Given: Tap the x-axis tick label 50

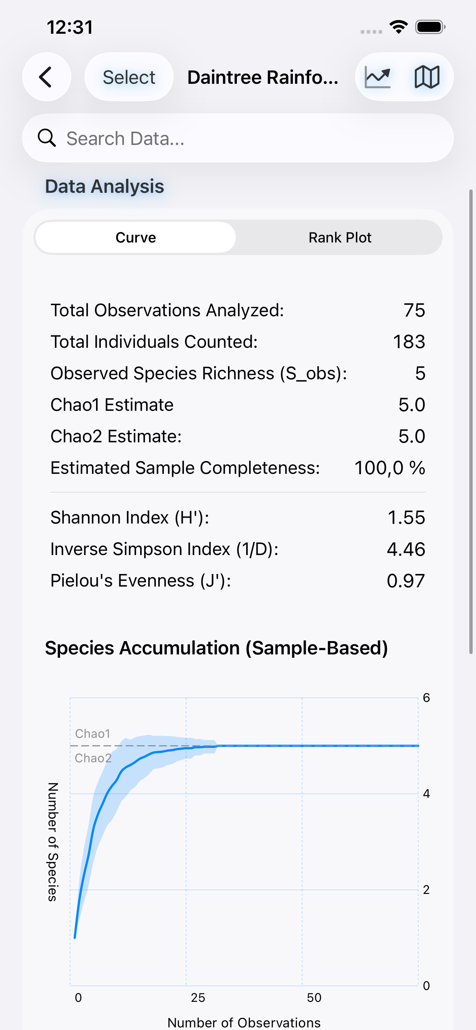Looking at the screenshot, I should (x=314, y=998).
